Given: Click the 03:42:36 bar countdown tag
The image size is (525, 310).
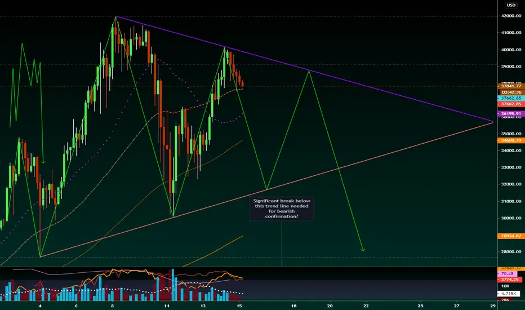Looking at the screenshot, I should (511, 92).
